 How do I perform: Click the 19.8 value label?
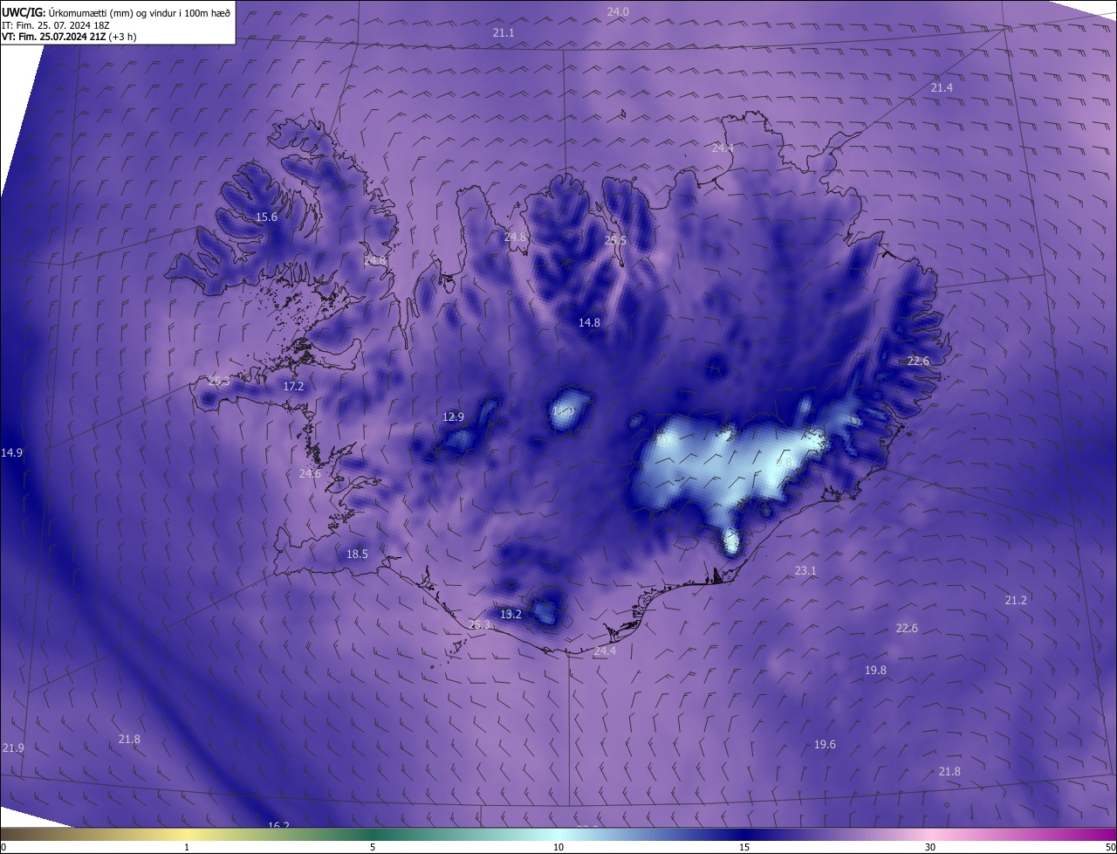pyautogui.click(x=875, y=670)
